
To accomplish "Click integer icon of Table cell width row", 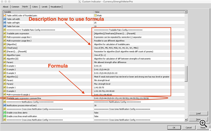I will click(x=5, y=19).
